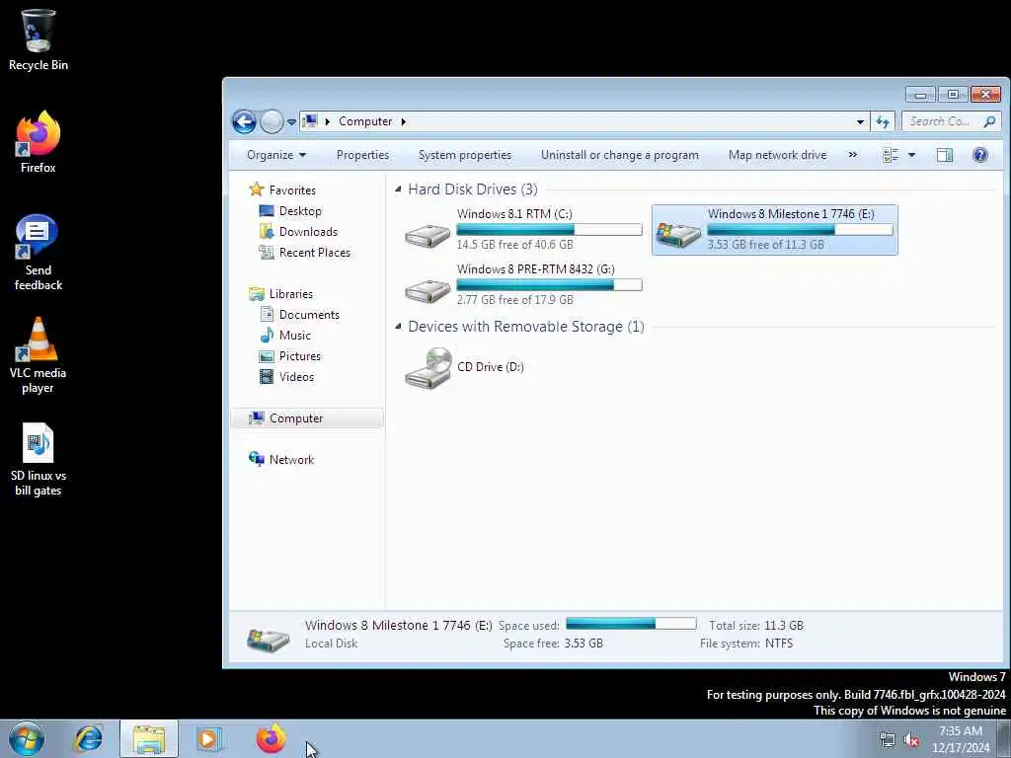
Task: Click the search magnifier icon
Action: [x=989, y=121]
